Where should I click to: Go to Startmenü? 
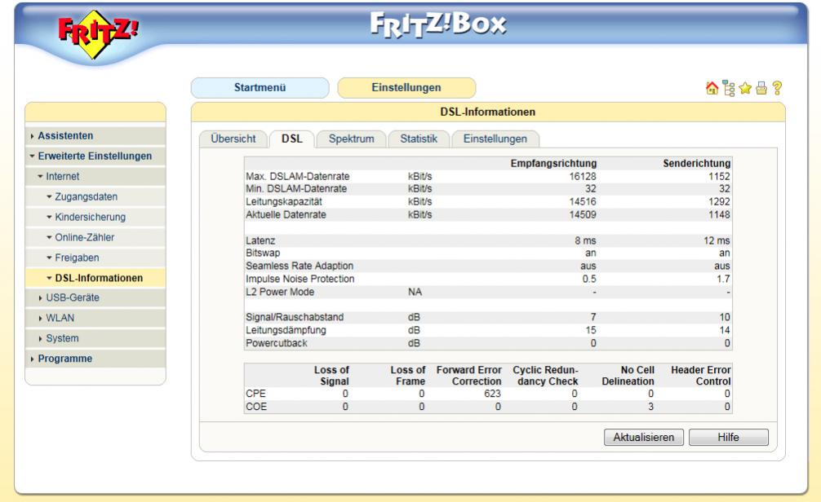pyautogui.click(x=260, y=88)
